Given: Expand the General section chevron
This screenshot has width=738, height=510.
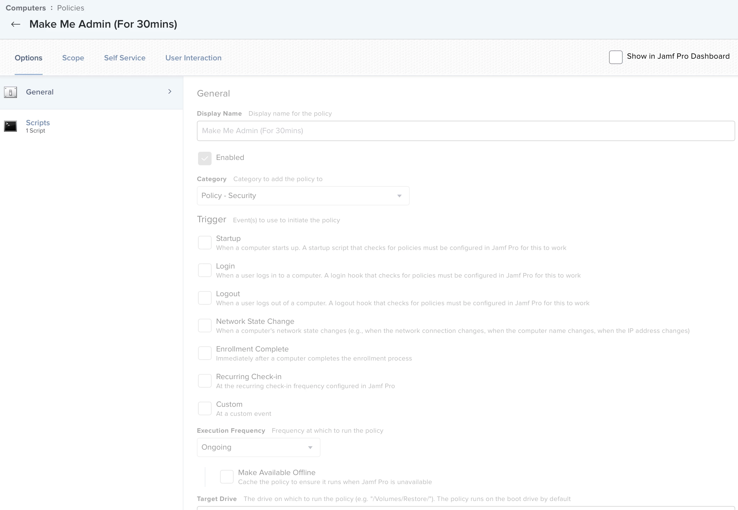Looking at the screenshot, I should [x=170, y=92].
